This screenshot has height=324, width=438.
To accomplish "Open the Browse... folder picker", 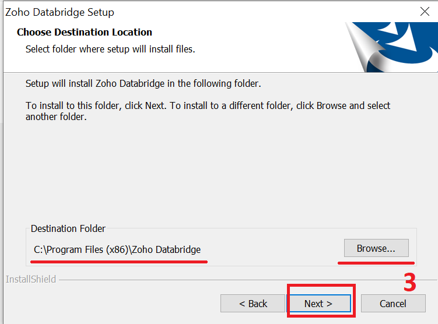I will [x=376, y=248].
